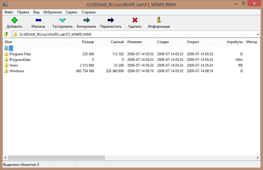Minimize the 7-Zip window

tap(236, 4)
